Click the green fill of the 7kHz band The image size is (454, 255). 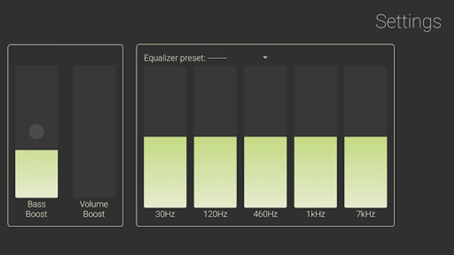365,172
